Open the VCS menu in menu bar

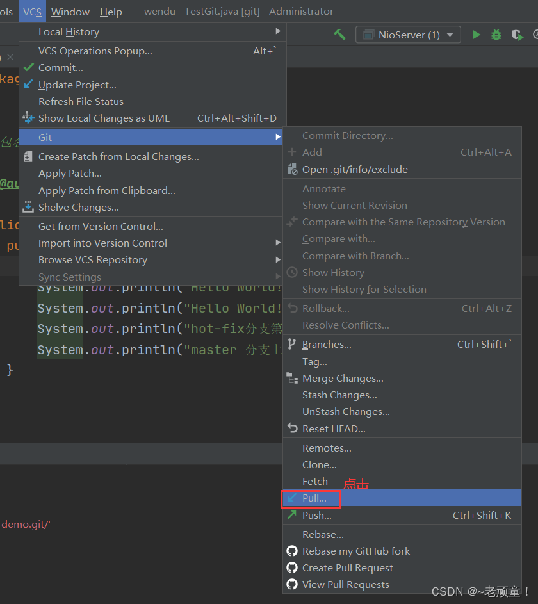pyautogui.click(x=33, y=12)
